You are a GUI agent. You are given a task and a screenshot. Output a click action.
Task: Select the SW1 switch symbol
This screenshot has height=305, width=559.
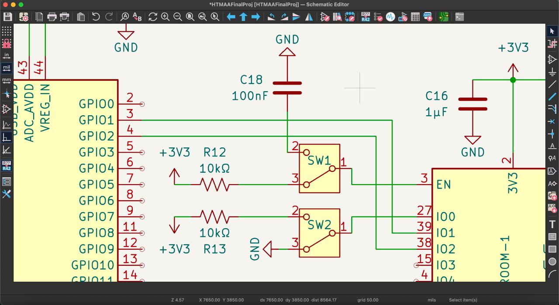[319, 168]
